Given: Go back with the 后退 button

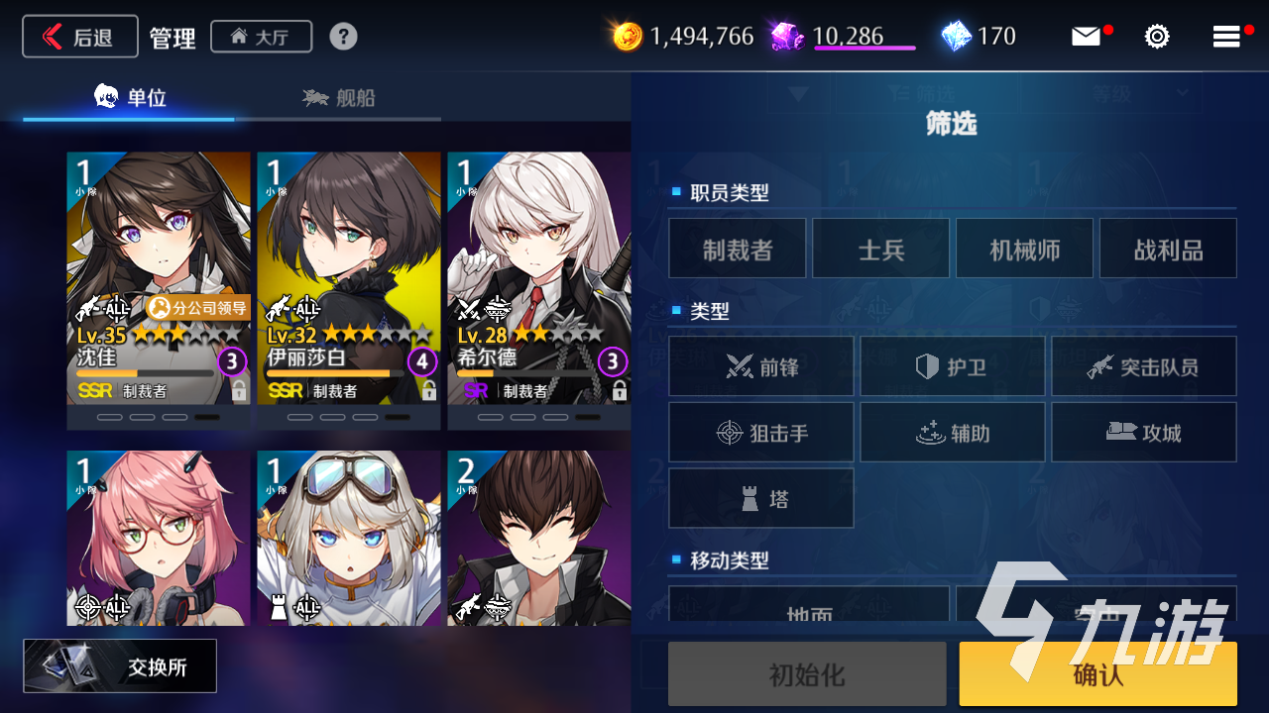Looking at the screenshot, I should click(80, 37).
